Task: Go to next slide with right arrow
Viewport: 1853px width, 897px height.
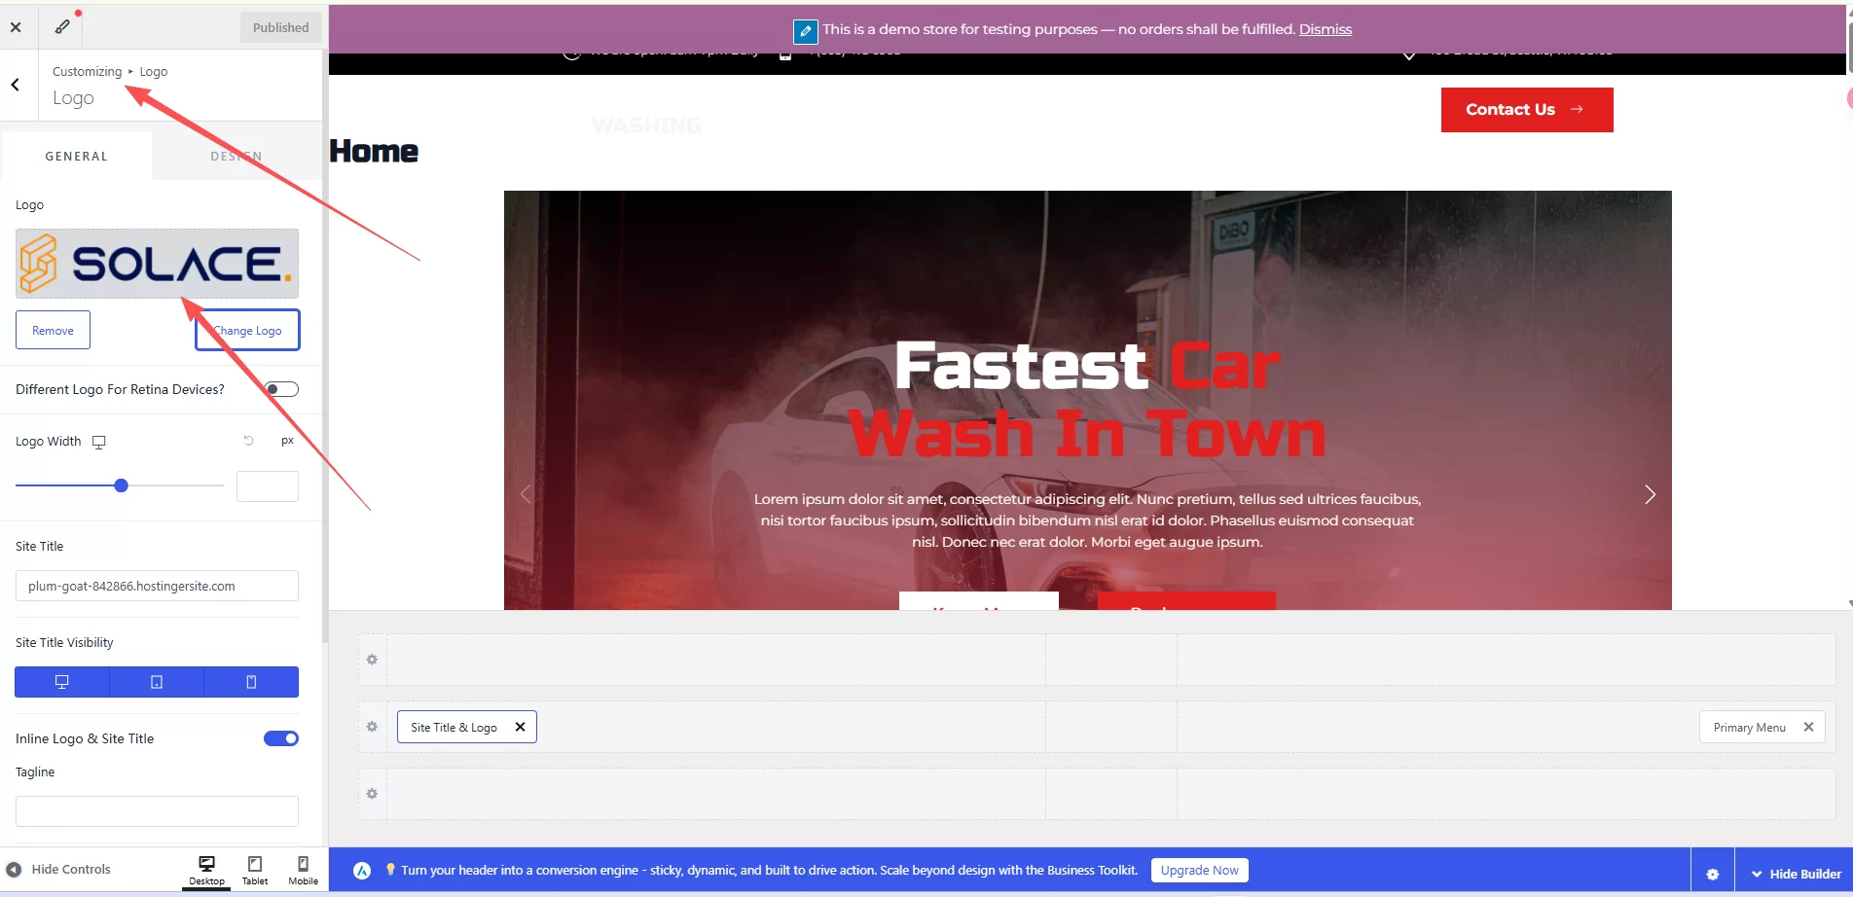Action: pos(1650,494)
